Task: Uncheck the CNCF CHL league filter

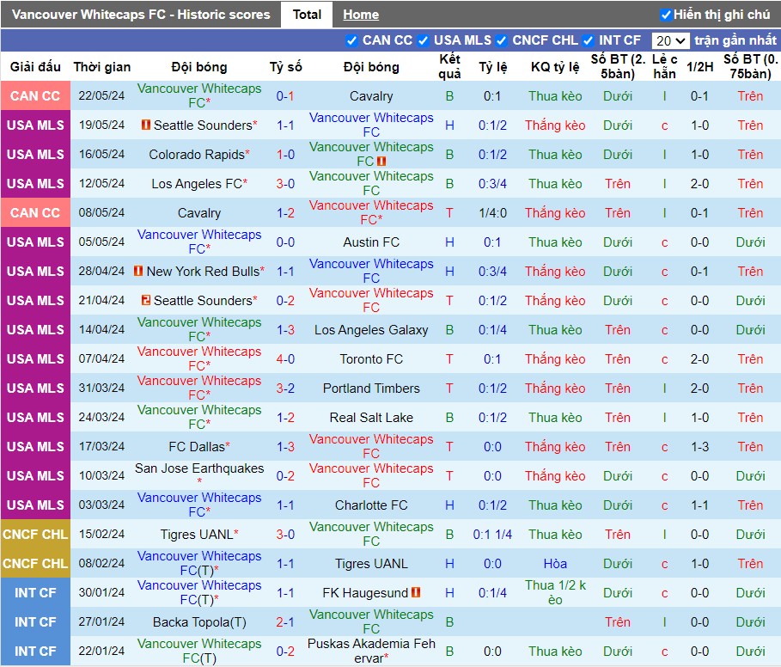Action: coord(502,41)
